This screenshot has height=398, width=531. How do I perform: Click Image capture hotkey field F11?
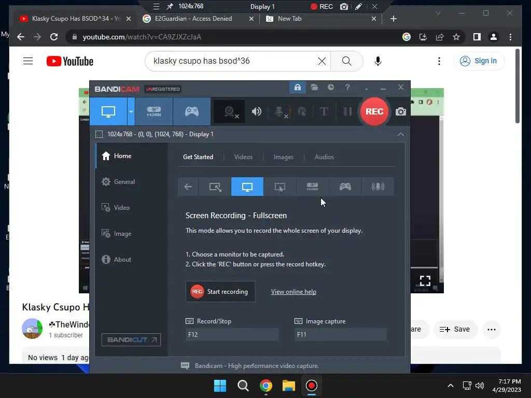340,334
